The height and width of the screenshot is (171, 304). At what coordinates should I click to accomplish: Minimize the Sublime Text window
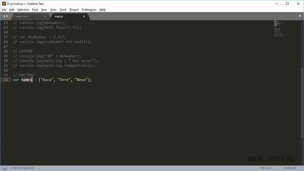276,3
